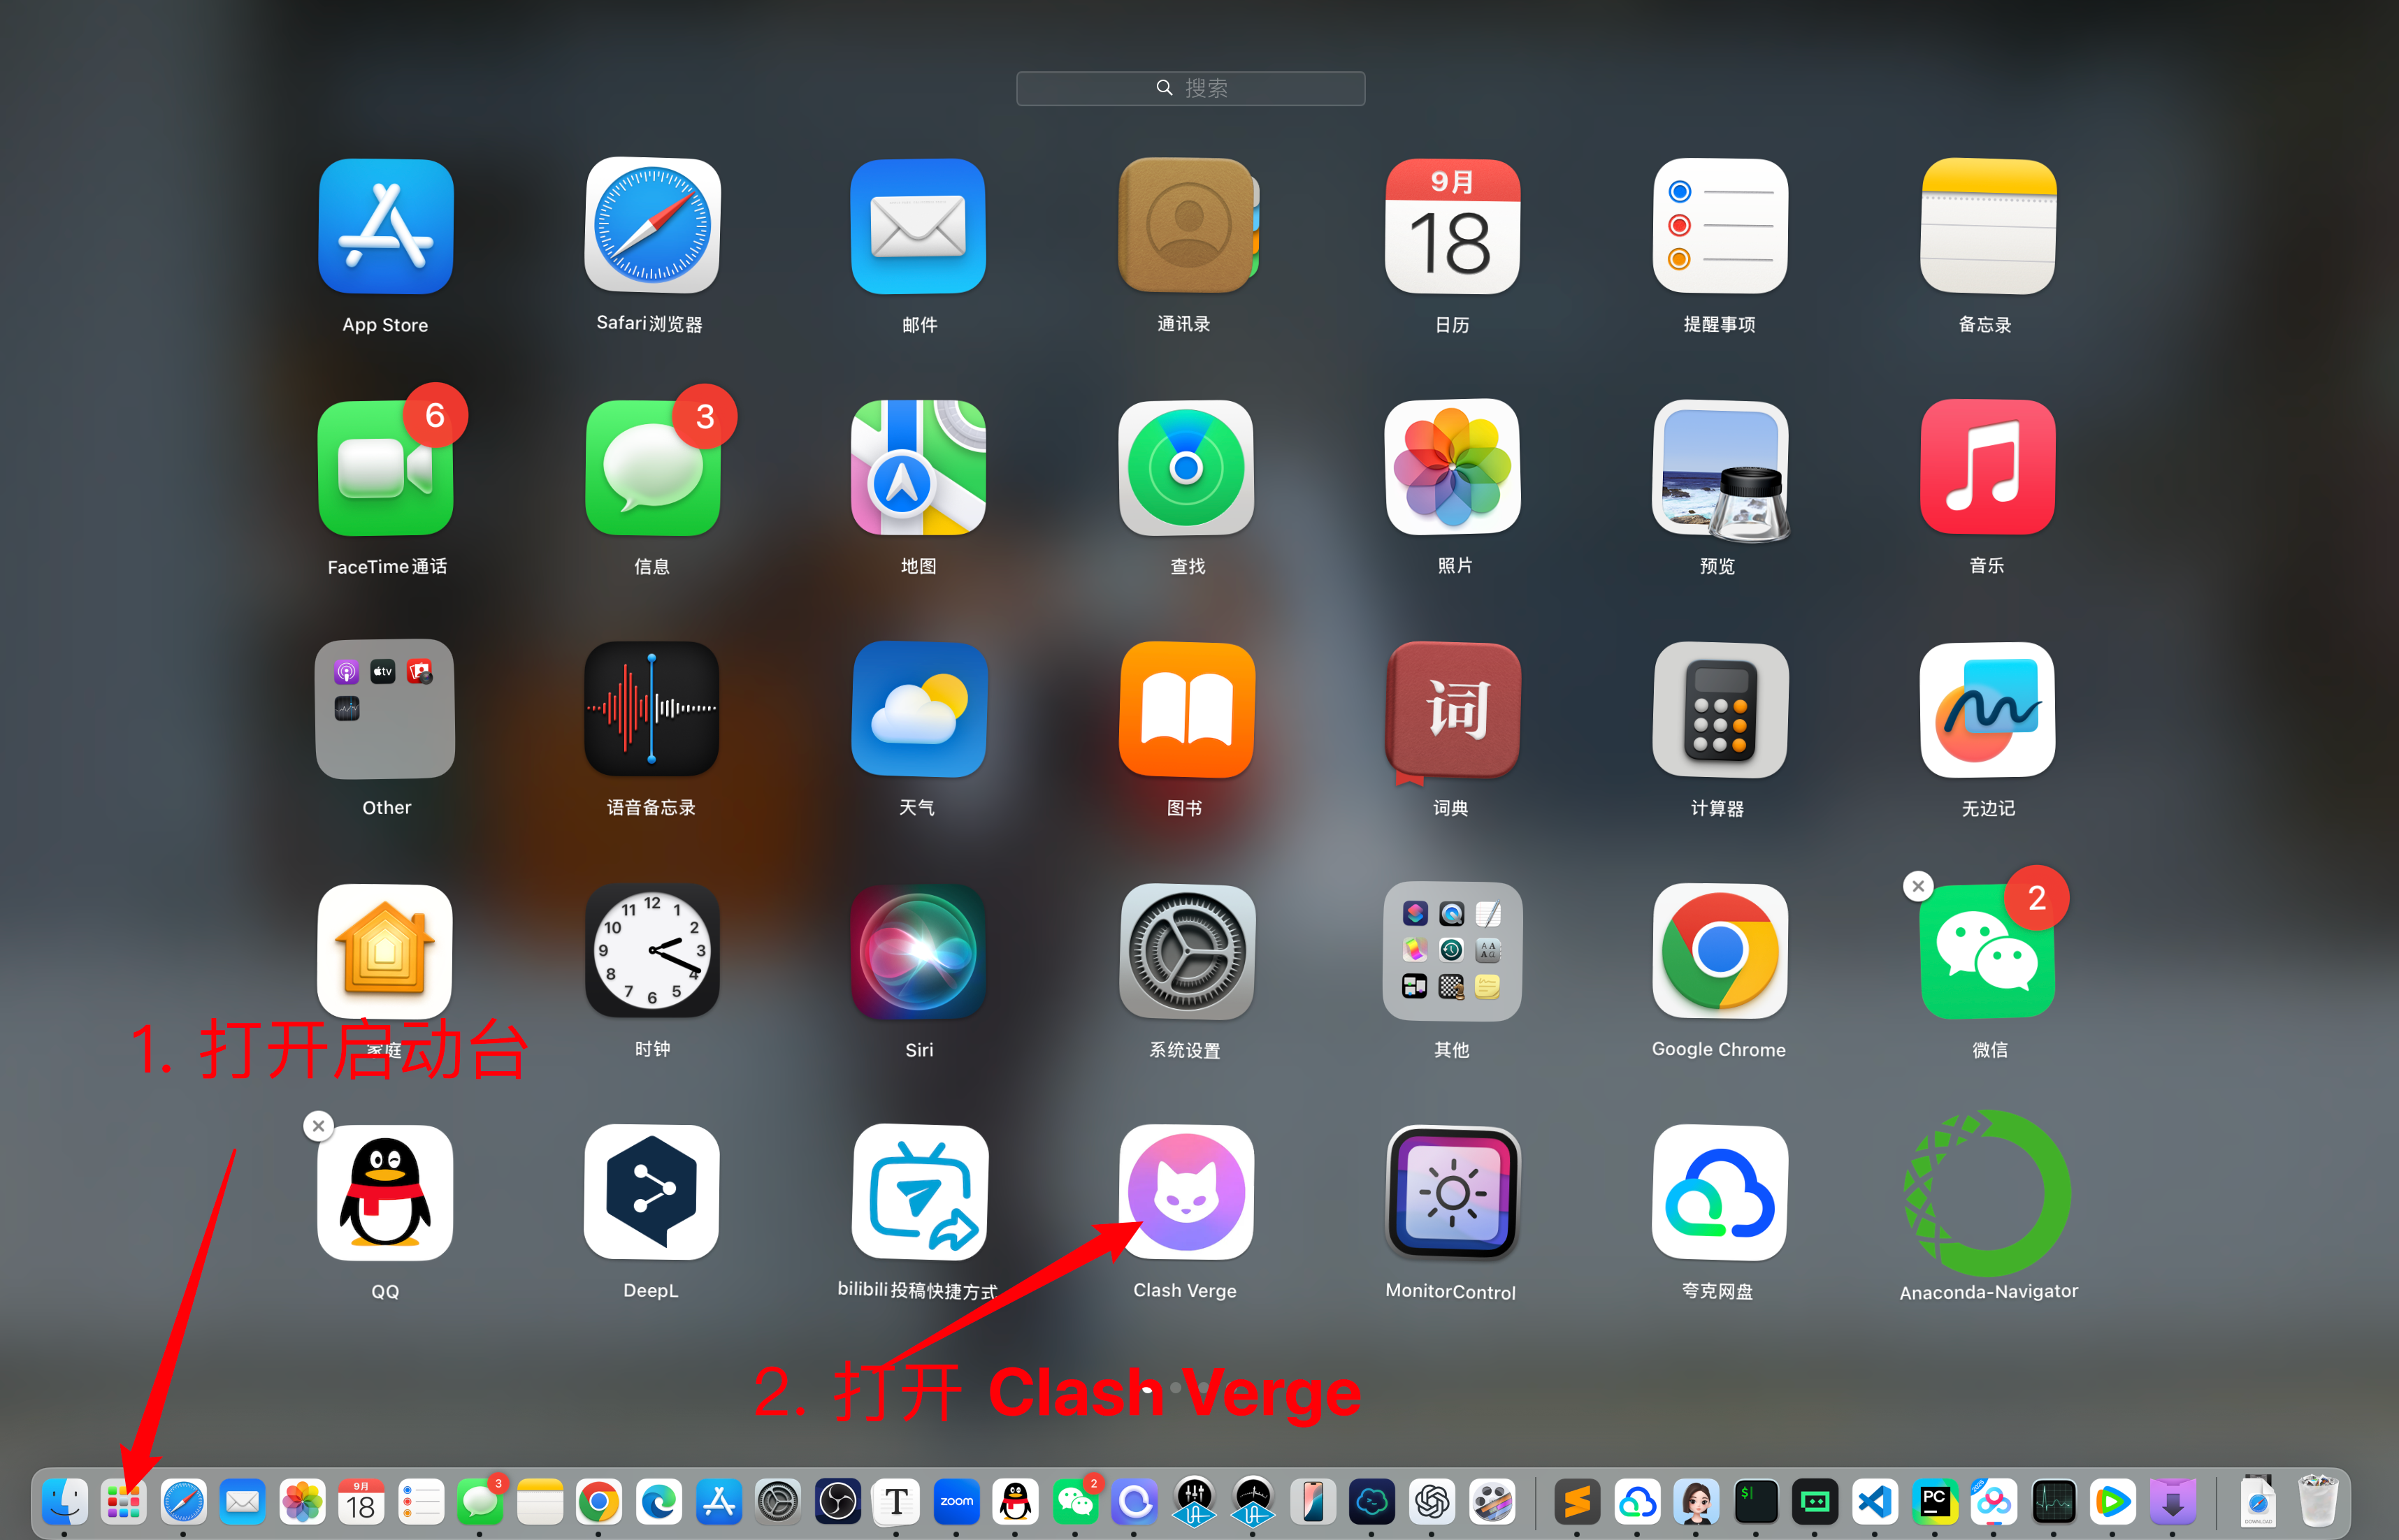Open the 查找 Find My app

(x=1186, y=468)
